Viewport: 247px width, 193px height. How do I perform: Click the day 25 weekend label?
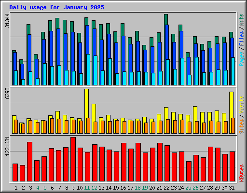click(x=188, y=188)
